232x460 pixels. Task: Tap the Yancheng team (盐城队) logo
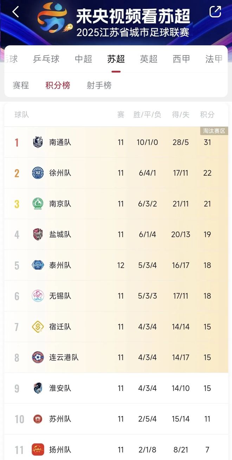point(38,235)
